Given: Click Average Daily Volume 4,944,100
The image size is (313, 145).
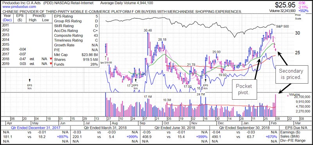Looking at the screenshot, I should (127, 3).
